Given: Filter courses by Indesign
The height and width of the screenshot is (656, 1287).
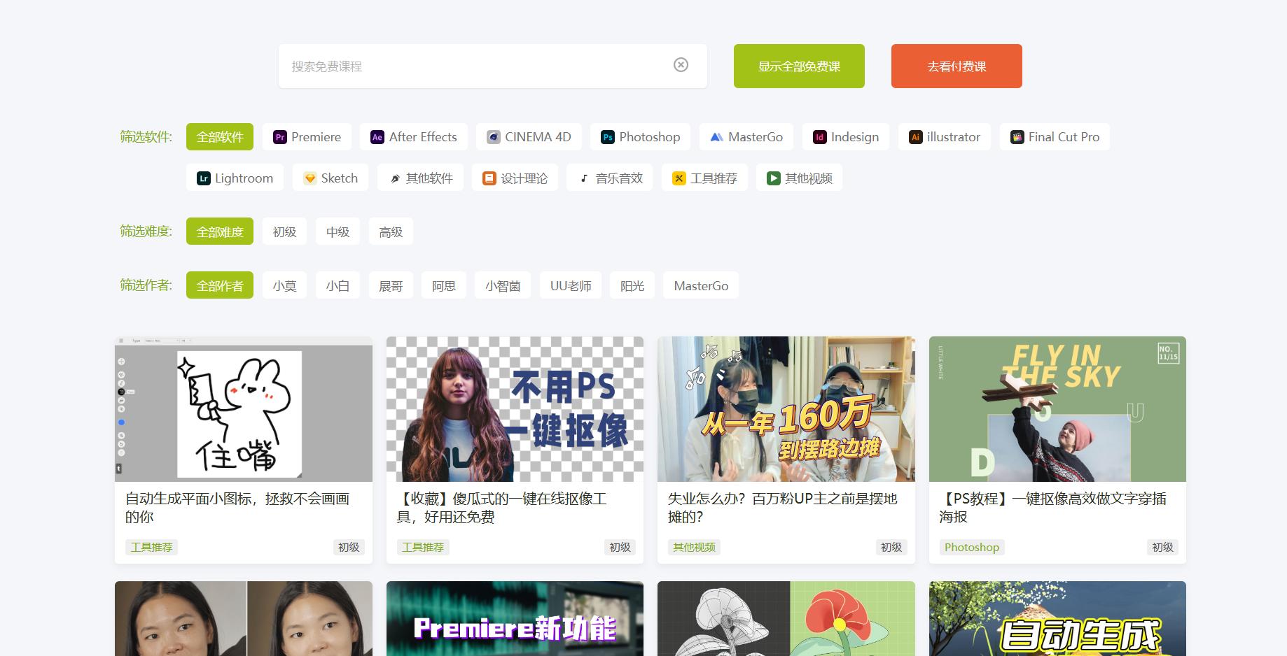Looking at the screenshot, I should pos(845,136).
